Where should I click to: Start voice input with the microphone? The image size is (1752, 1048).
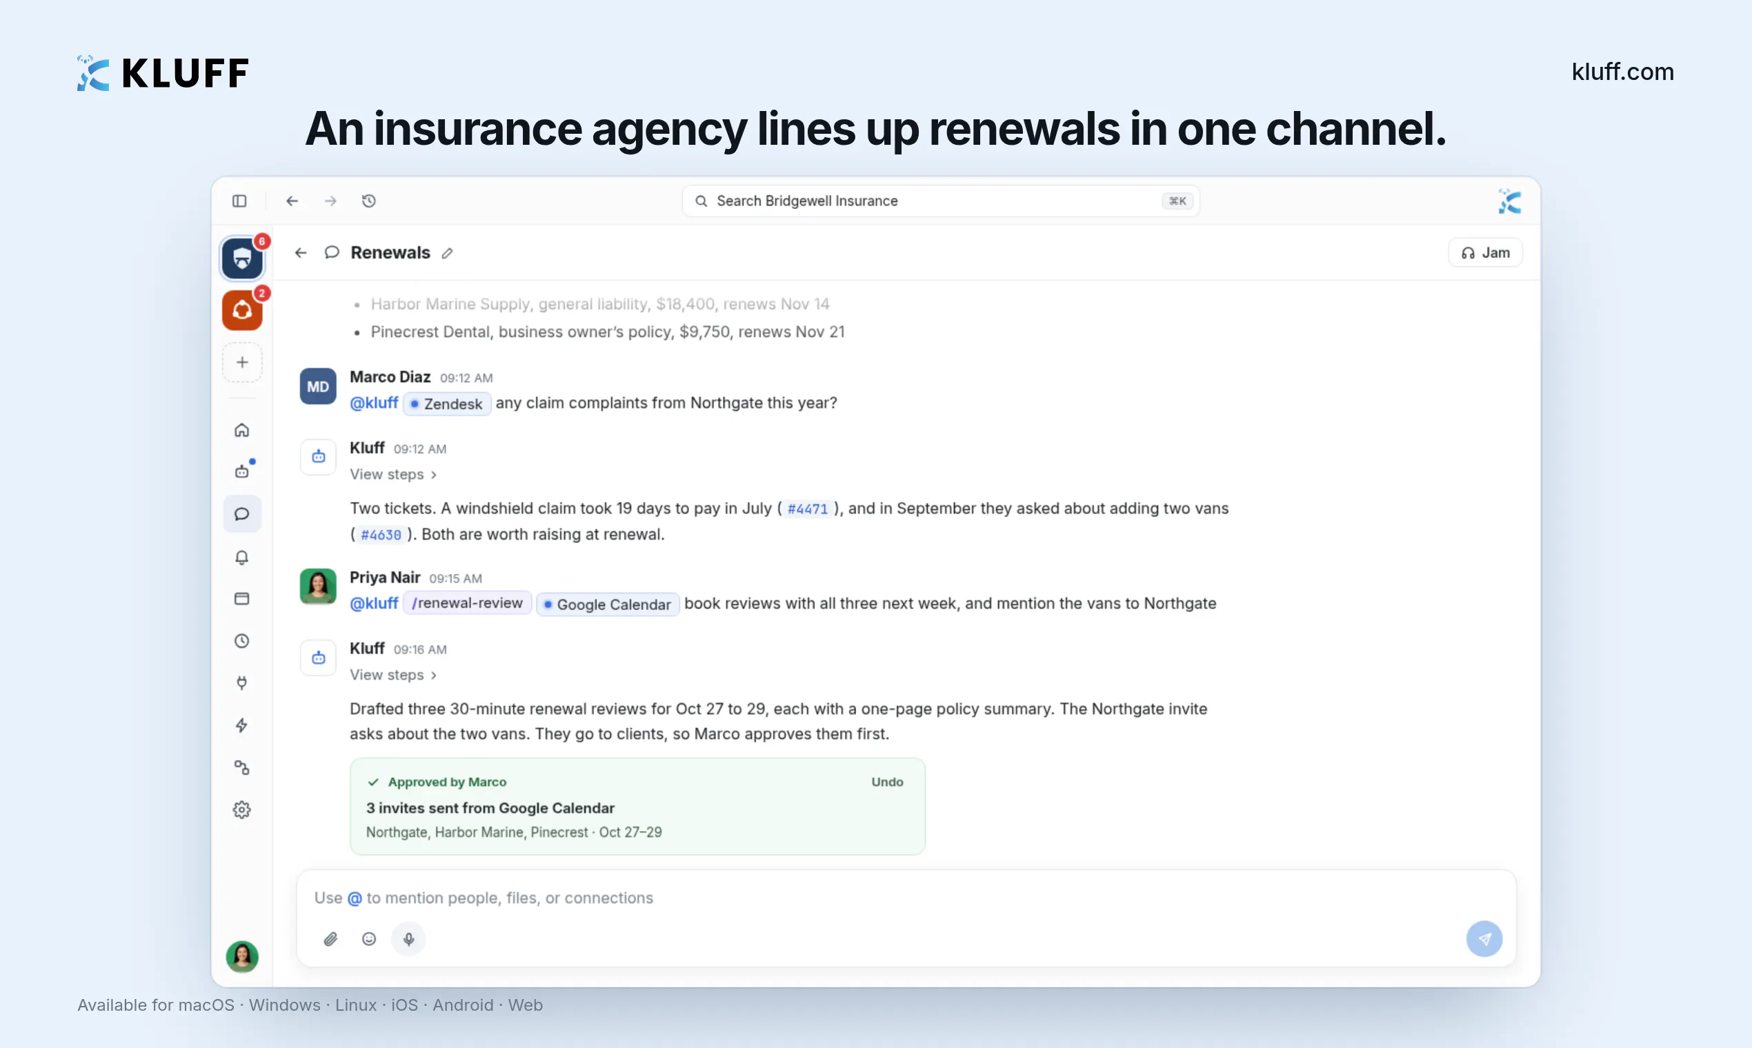[408, 939]
